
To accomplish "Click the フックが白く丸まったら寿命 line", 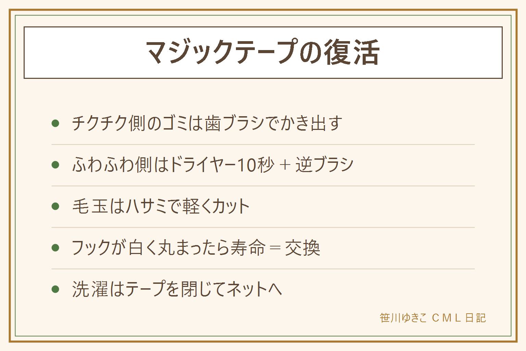I will (x=196, y=248).
